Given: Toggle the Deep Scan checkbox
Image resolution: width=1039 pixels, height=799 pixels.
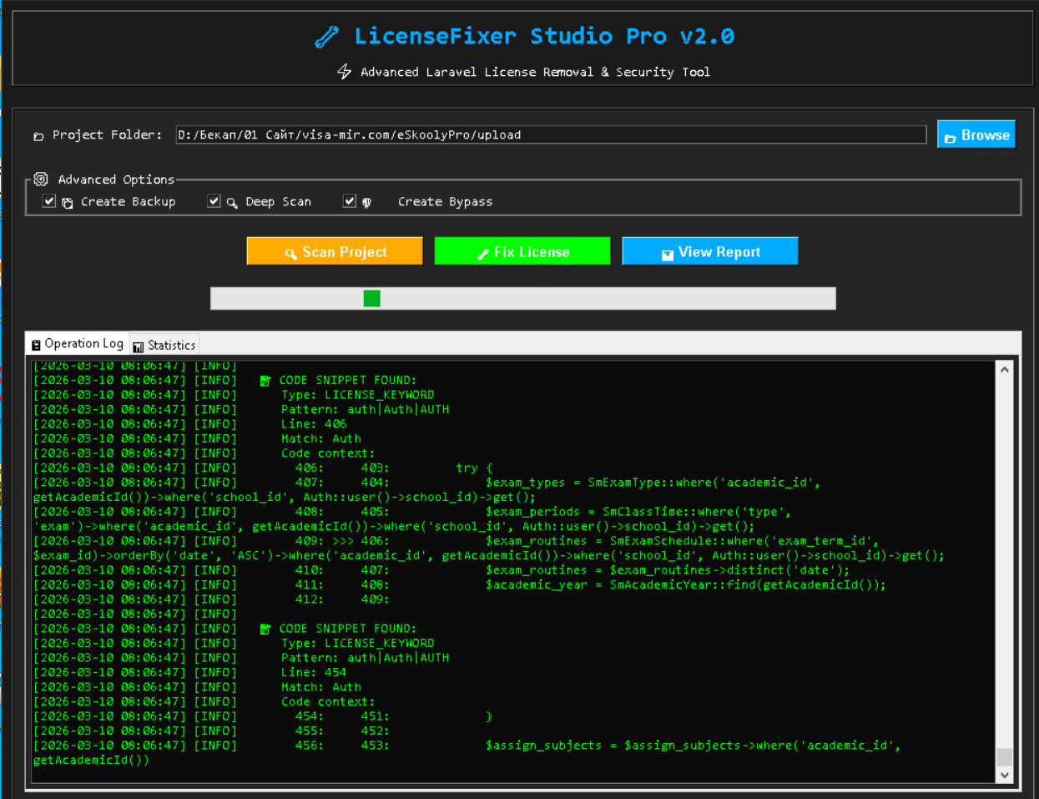Looking at the screenshot, I should 214,201.
